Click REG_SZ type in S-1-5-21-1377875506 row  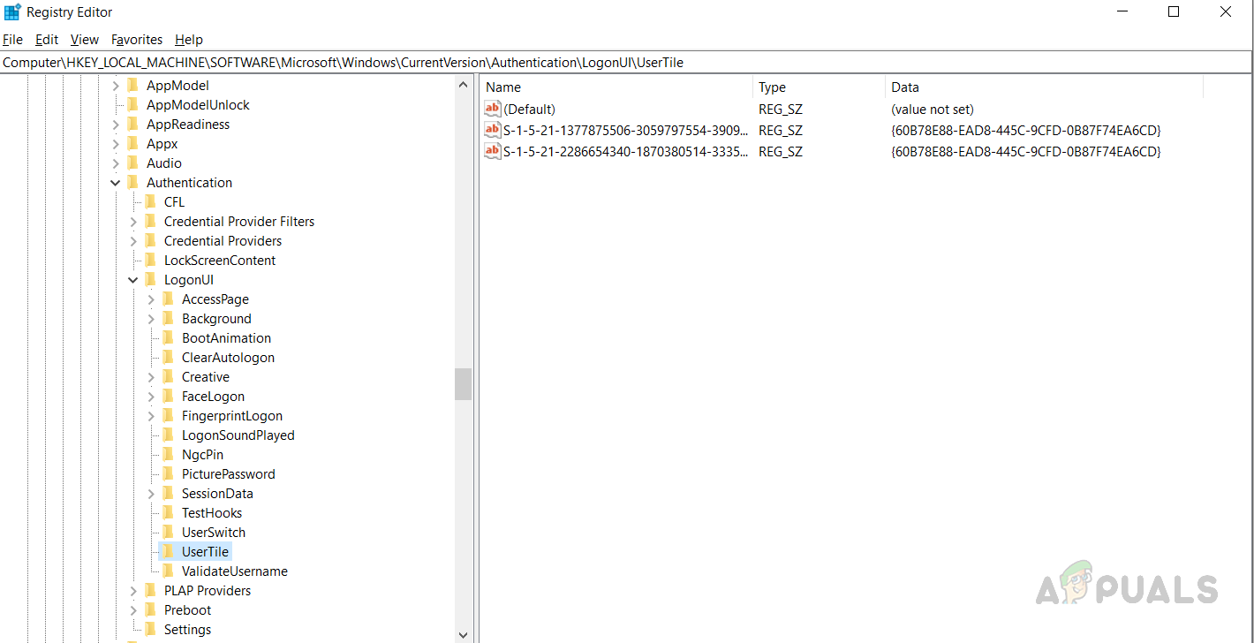pyautogui.click(x=781, y=131)
